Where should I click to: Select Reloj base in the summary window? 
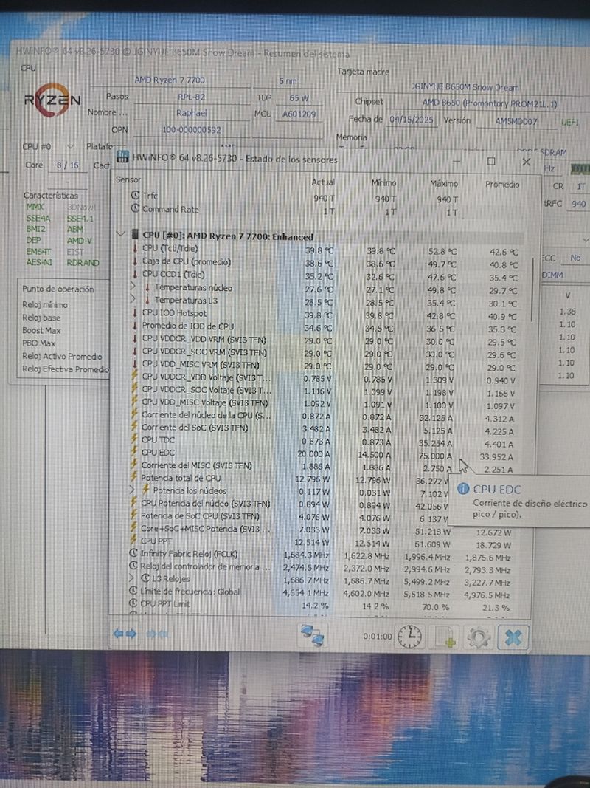pos(41,318)
